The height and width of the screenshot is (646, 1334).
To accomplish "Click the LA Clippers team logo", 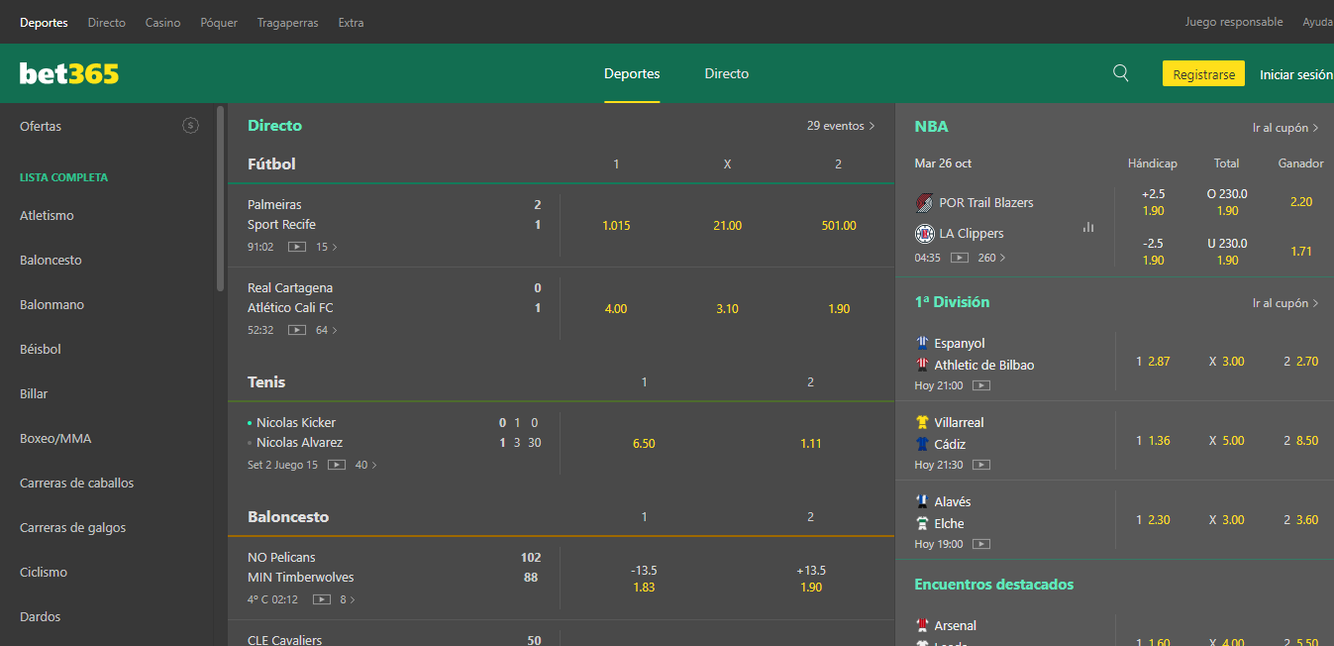I will pos(924,234).
